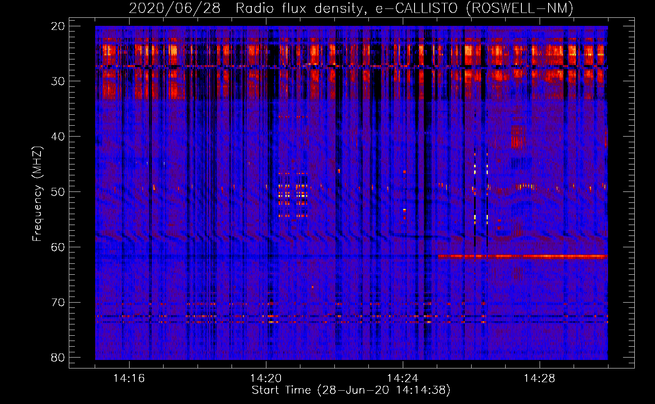Screen dimensions: 655x404
Task: Click the 60 MHz frequency tick label
Action: coord(58,247)
